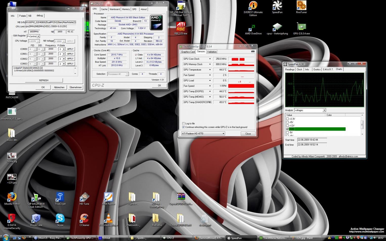Viewport: 386px width, 241px height.
Task: Open K10stat P-state tab
Action: 23,16
